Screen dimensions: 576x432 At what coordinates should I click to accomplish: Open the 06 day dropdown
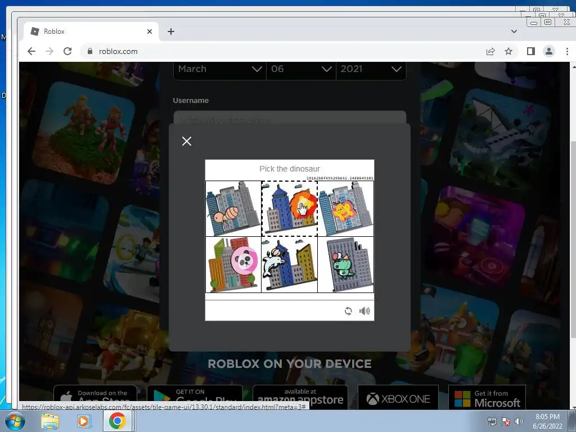click(x=301, y=69)
